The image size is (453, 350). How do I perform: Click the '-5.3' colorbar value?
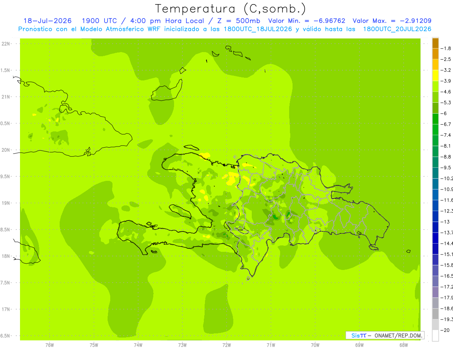click(446, 102)
